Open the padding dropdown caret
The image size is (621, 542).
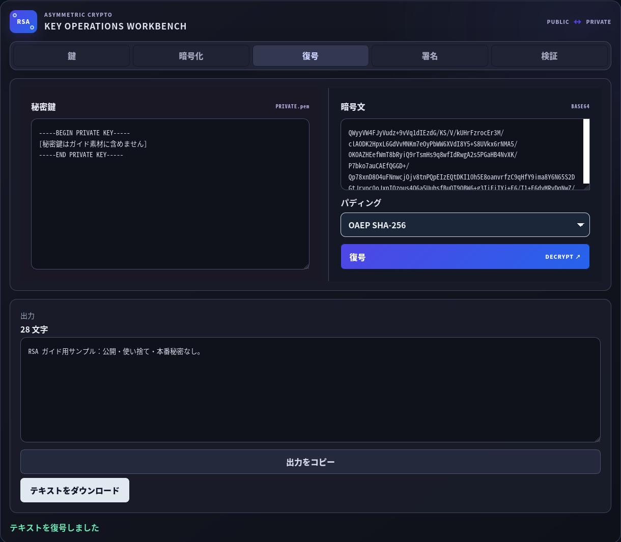pyautogui.click(x=580, y=225)
